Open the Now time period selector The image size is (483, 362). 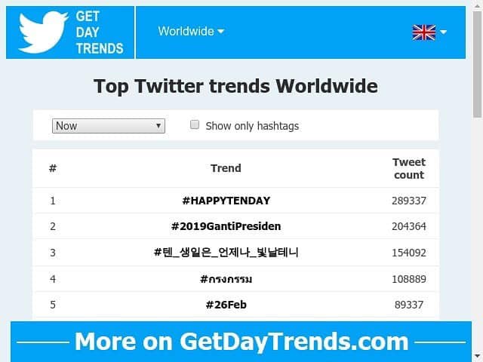click(x=108, y=126)
